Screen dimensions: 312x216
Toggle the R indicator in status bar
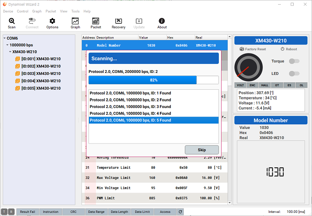point(11,212)
